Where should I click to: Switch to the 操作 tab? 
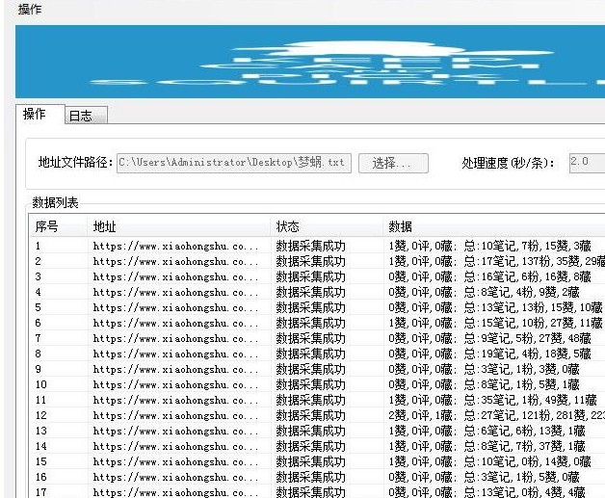(40, 115)
